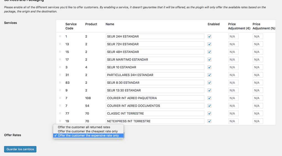
Task: Click the Price Adjustment (%) column header
Action: click(x=264, y=26)
